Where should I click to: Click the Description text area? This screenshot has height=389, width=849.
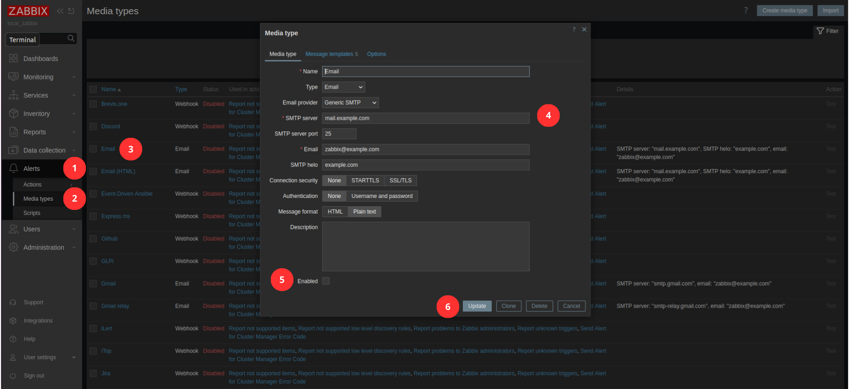coord(426,247)
